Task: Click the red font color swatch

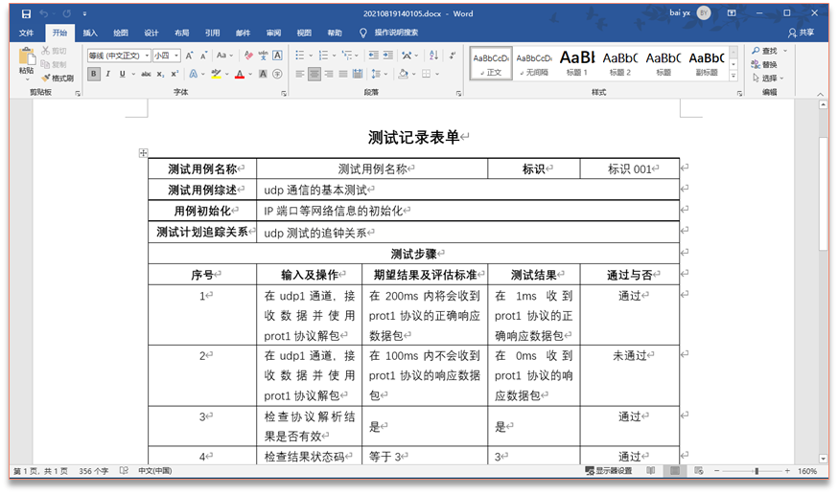Action: [240, 74]
